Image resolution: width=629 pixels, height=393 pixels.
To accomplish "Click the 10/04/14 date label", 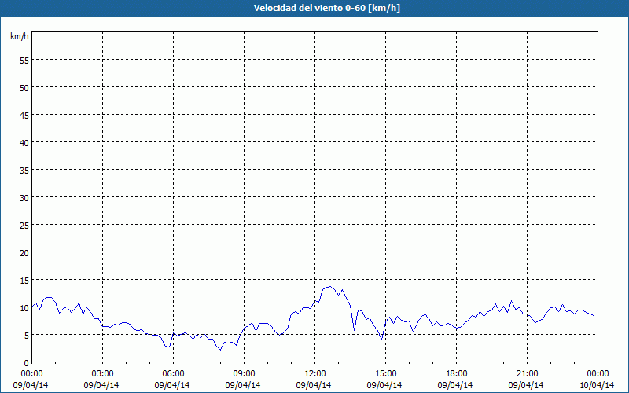I will coord(598,385).
